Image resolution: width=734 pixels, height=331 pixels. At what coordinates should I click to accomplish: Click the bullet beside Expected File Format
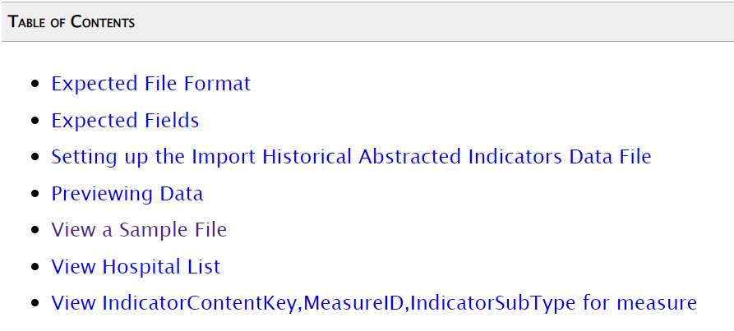[35, 84]
